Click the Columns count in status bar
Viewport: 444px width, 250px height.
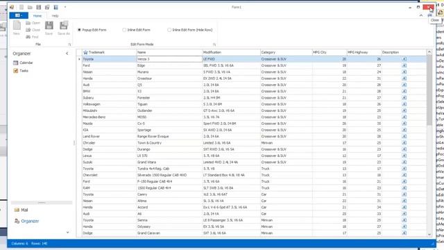[x=19, y=244]
